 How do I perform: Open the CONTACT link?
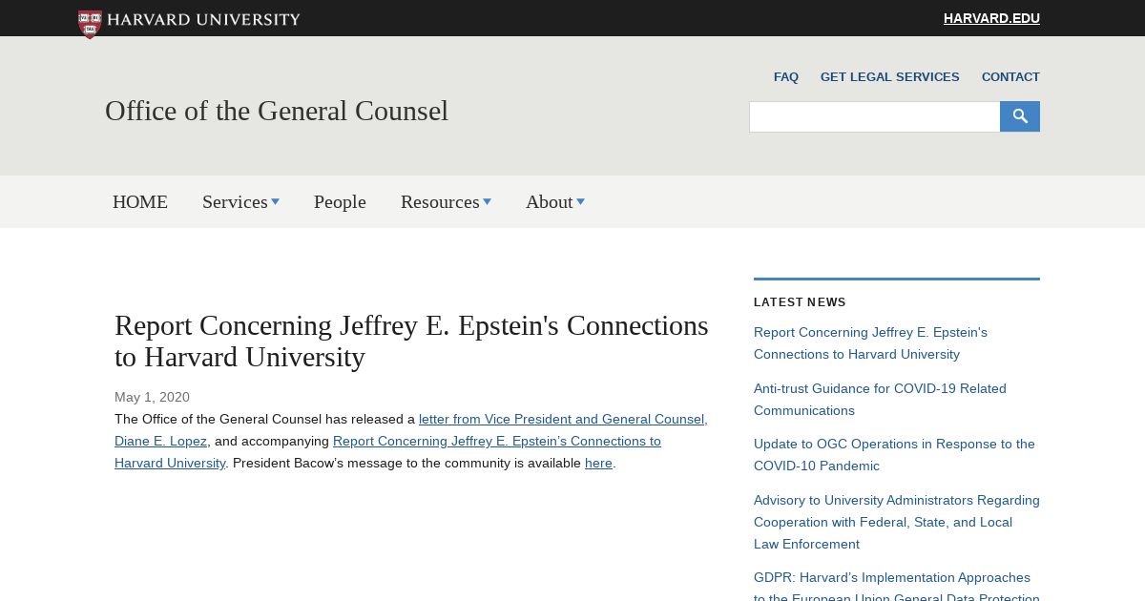pyautogui.click(x=1010, y=77)
